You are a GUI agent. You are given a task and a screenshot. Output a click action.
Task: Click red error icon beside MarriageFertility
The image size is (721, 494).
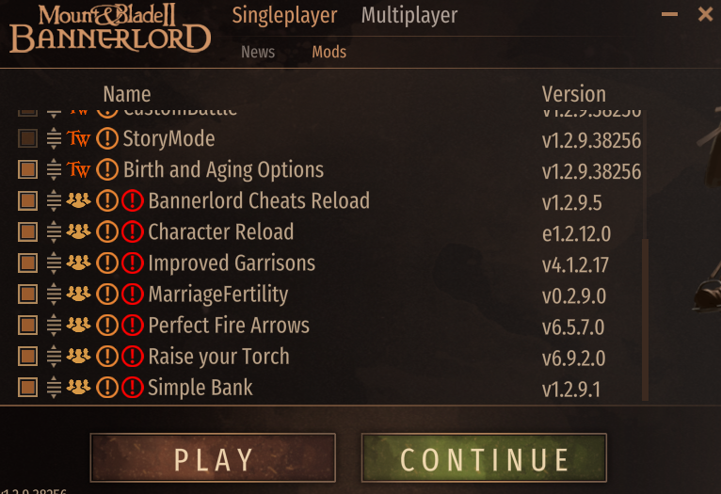[133, 295]
